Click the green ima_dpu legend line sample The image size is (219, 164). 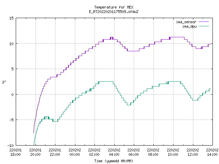click(204, 26)
